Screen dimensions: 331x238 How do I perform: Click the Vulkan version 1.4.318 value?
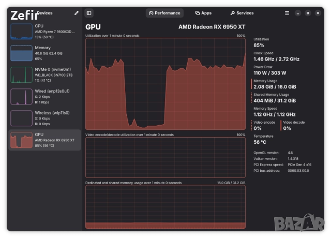tap(293, 159)
